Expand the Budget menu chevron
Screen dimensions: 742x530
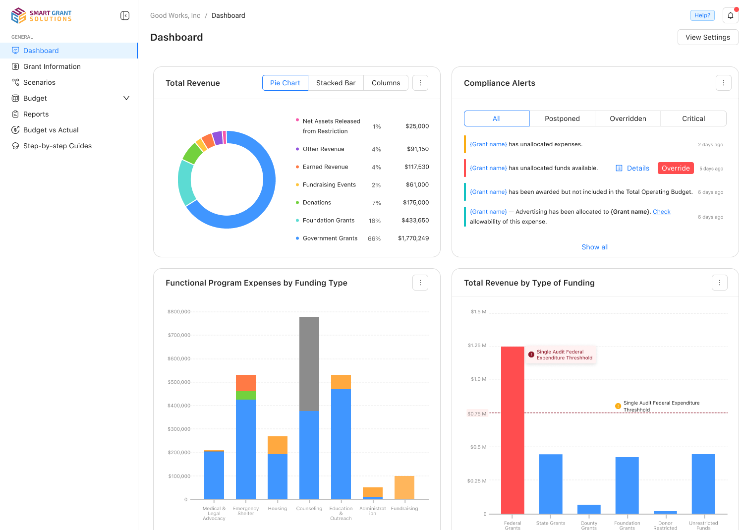pyautogui.click(x=126, y=98)
